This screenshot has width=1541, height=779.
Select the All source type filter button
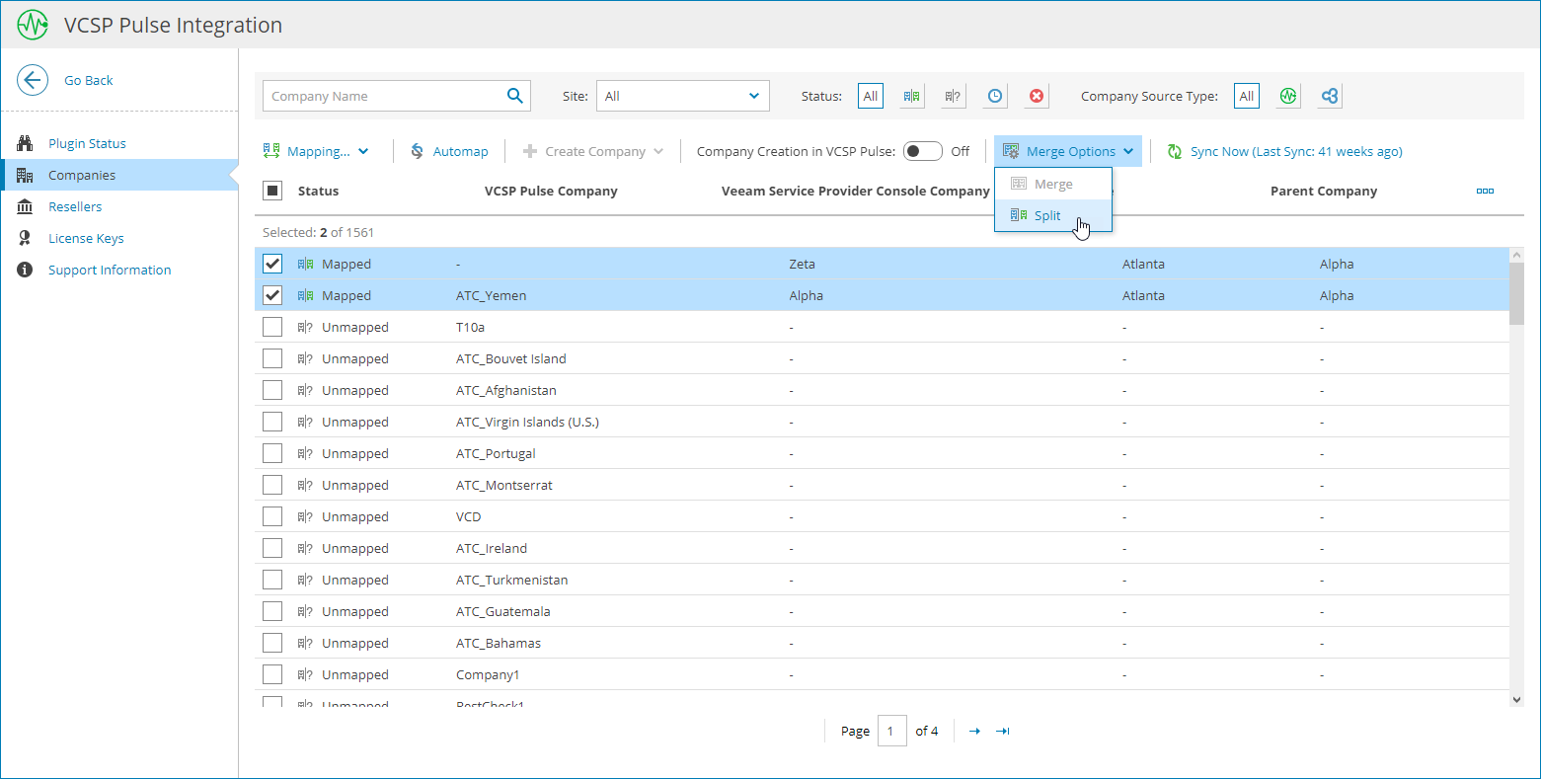point(1247,96)
